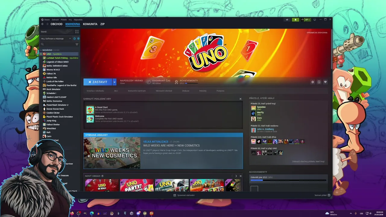Close the Shrnutí poslední hry panel
This screenshot has width=386, height=217.
point(240,99)
